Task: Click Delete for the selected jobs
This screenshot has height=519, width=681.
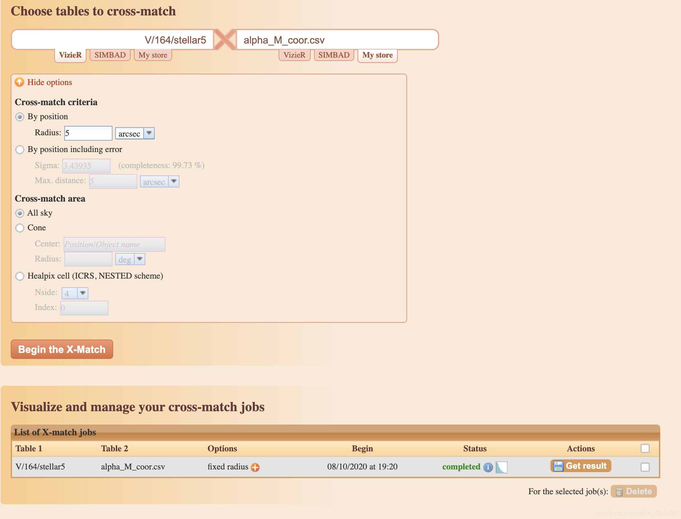Action: coord(633,491)
